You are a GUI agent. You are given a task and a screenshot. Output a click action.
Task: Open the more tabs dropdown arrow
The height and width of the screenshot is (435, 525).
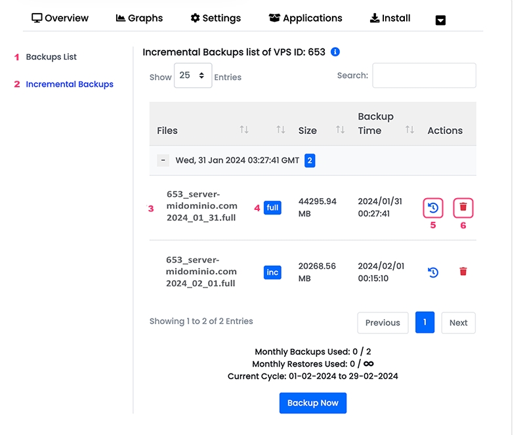(440, 20)
